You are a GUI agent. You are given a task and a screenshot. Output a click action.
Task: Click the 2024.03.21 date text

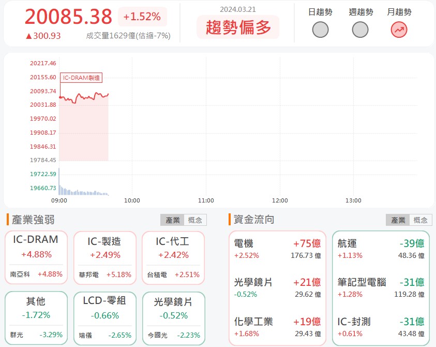(x=238, y=9)
